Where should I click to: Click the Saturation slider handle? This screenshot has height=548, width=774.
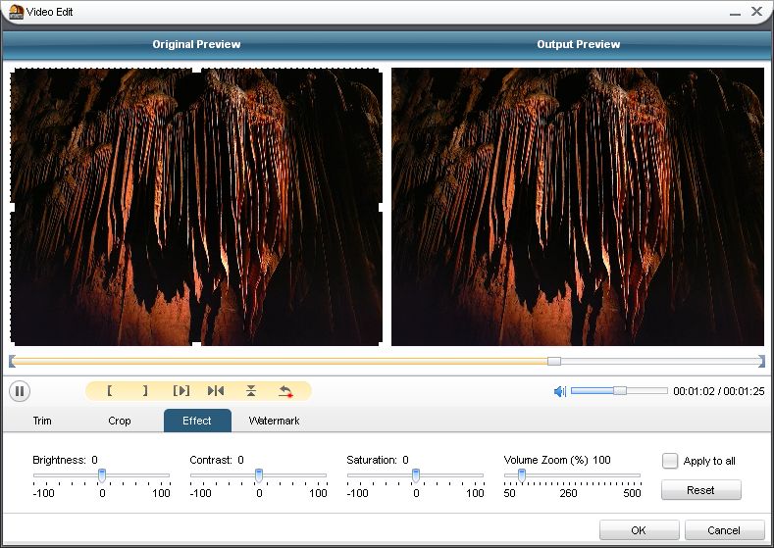coord(416,475)
